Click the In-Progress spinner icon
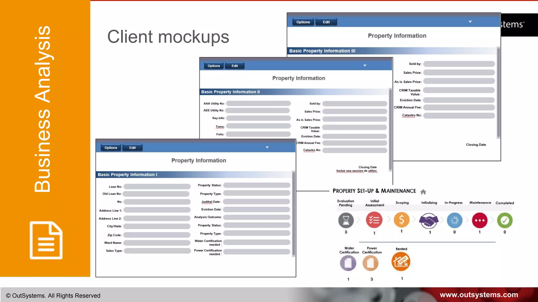The height and width of the screenshot is (302, 538). 454,220
